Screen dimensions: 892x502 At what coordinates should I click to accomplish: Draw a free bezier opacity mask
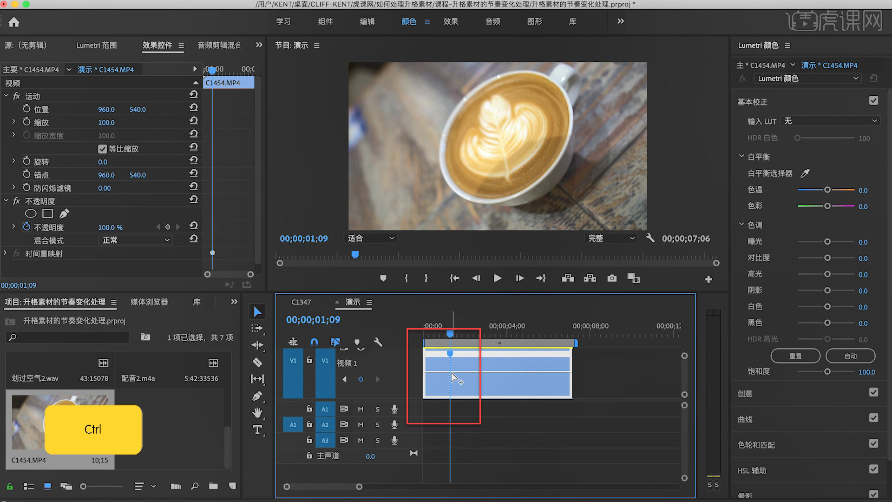point(65,213)
